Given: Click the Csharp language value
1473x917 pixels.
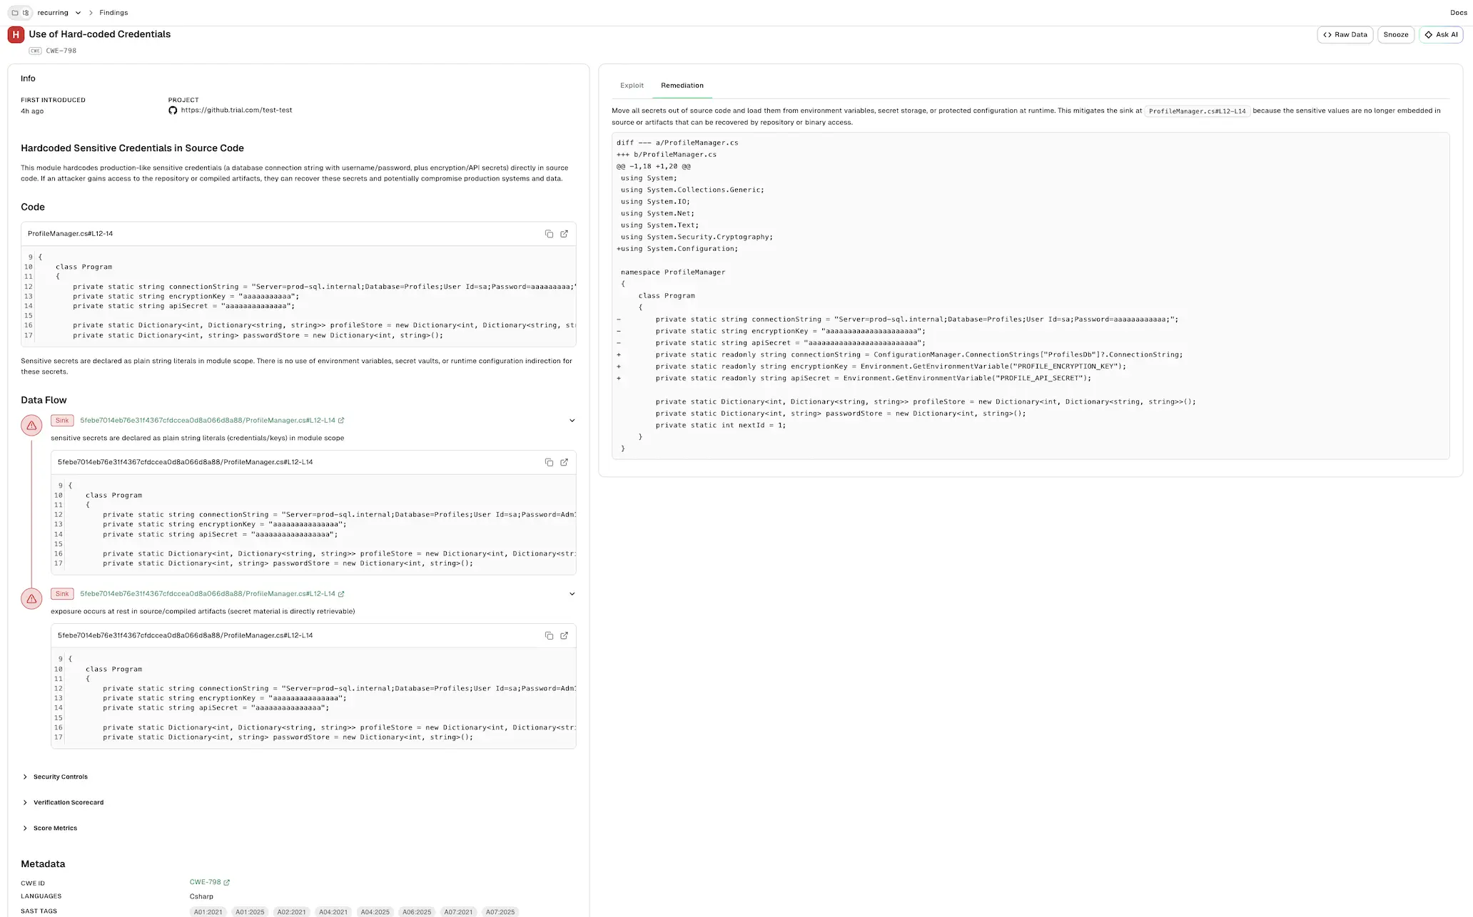Looking at the screenshot, I should tap(201, 896).
